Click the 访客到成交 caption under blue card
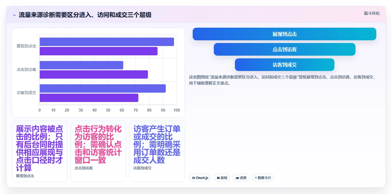392x194 pixels. click(x=143, y=168)
